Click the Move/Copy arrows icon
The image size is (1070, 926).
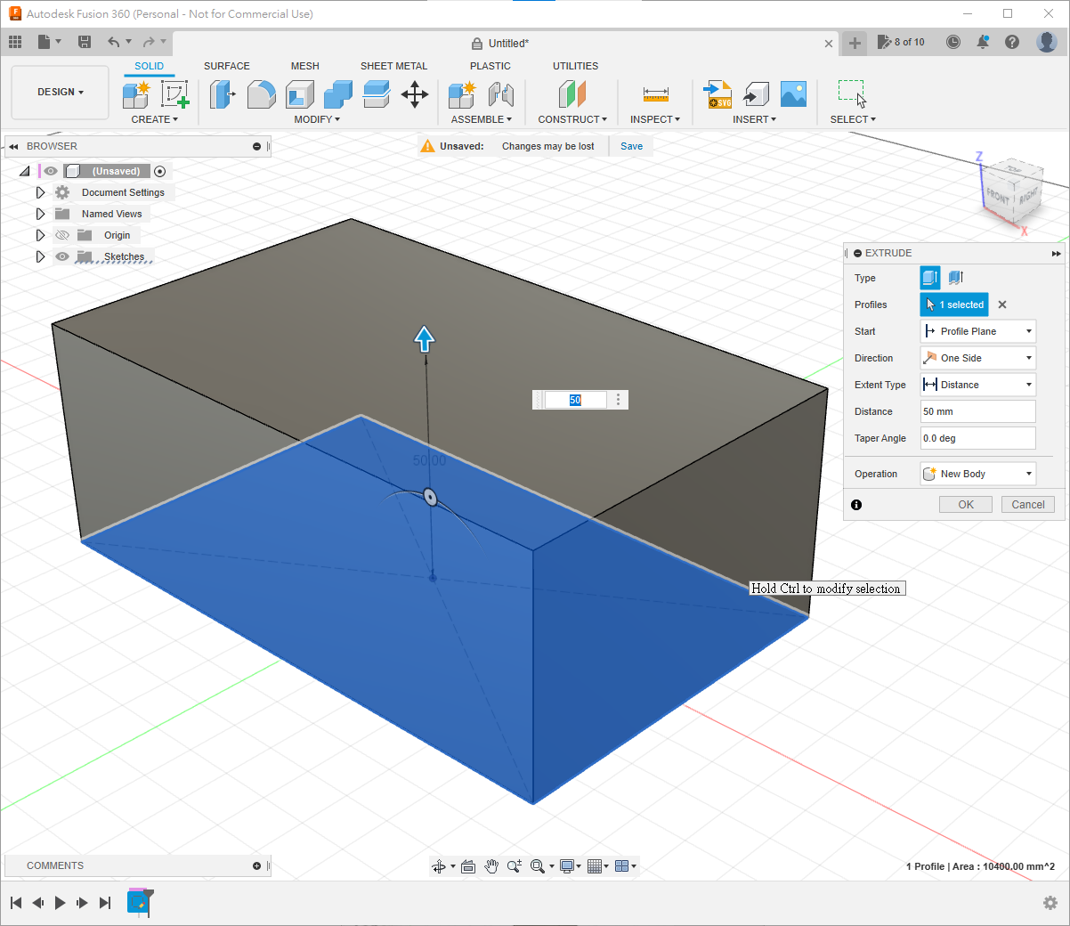tap(415, 94)
